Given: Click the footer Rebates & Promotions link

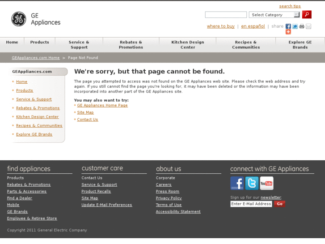Looking at the screenshot, I should (x=29, y=184).
